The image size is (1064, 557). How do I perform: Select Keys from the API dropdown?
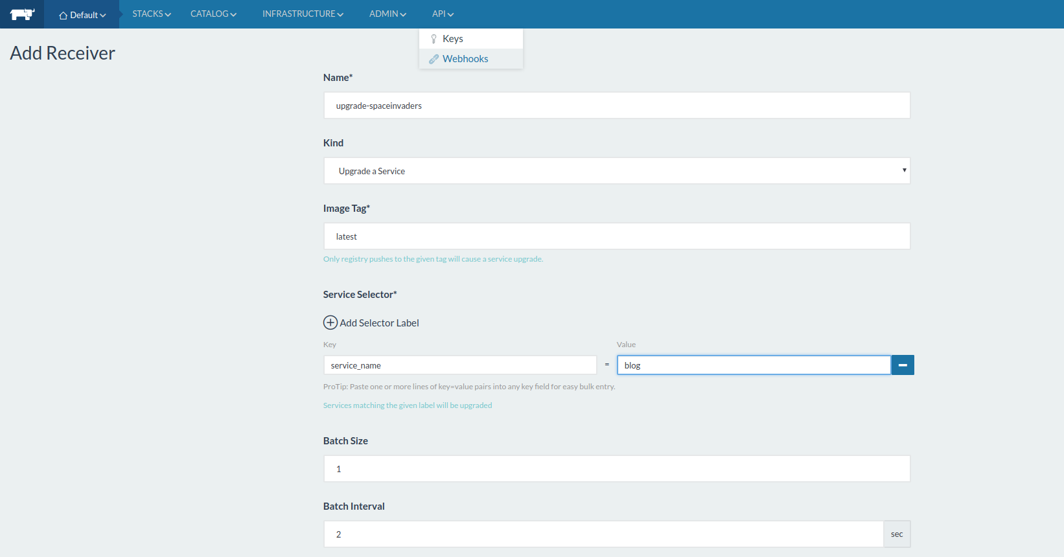tap(471, 39)
